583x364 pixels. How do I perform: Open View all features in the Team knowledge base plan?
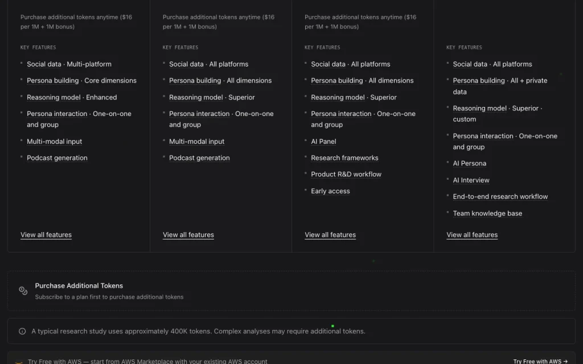coord(472,235)
